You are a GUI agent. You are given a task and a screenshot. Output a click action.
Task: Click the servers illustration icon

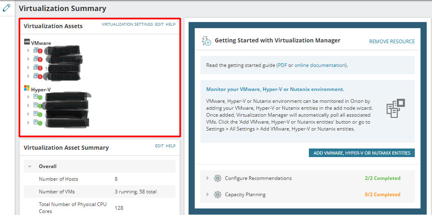(x=396, y=108)
